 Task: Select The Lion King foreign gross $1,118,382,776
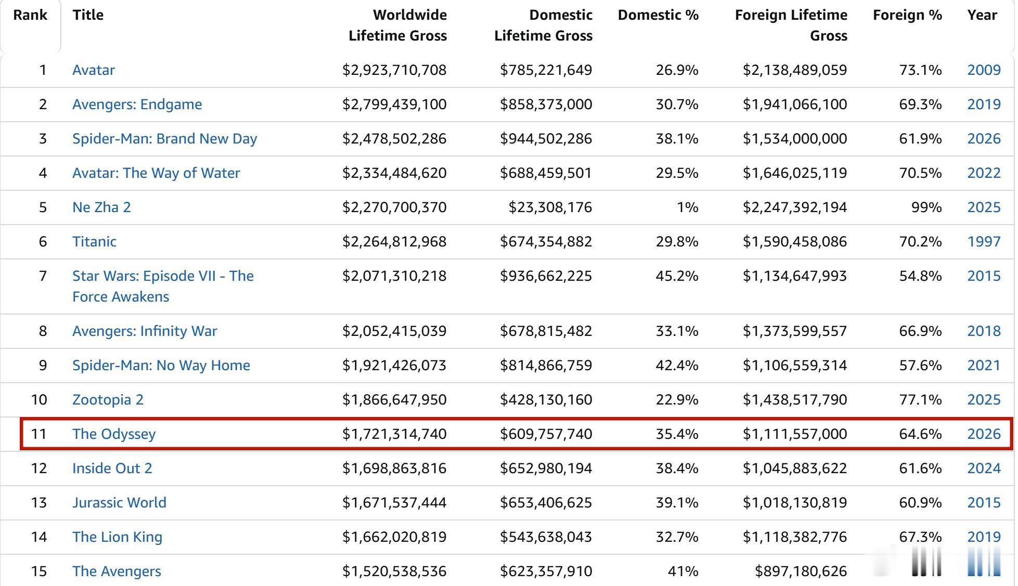(x=795, y=537)
